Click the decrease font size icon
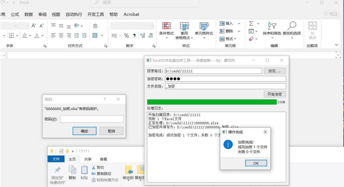Image resolution: width=344 pixels, height=187 pixels. [41, 26]
